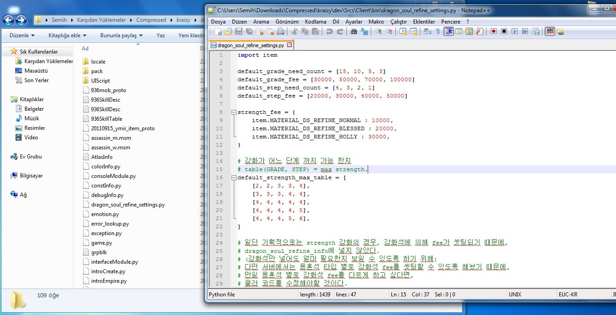Open the Document Map toolbar icon
This screenshot has height=315, width=616.
pyautogui.click(x=469, y=31)
